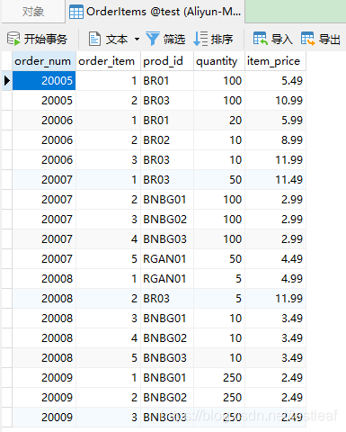The height and width of the screenshot is (432, 346).
Task: Click prod_id BR03 in order 20008
Action: coord(167,299)
